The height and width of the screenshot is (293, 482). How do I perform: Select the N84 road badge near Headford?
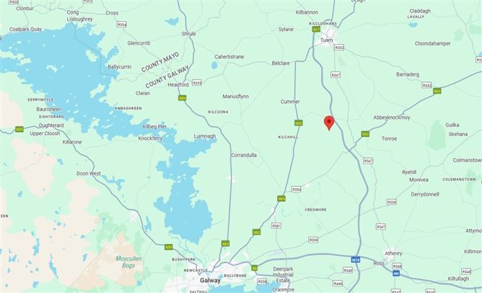[x=183, y=97]
